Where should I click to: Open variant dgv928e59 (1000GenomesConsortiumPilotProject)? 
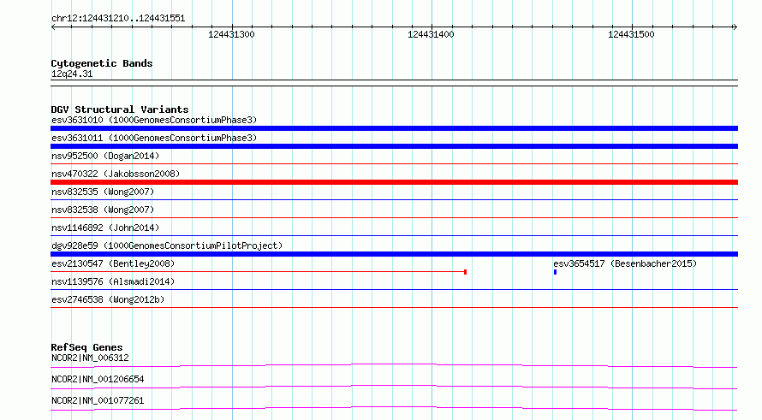click(167, 245)
